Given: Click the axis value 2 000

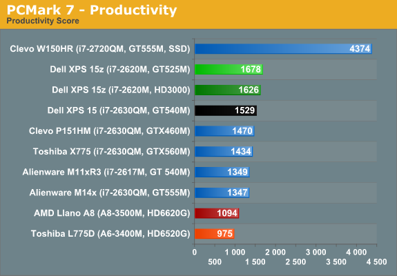Looking at the screenshot, I should (x=275, y=253).
